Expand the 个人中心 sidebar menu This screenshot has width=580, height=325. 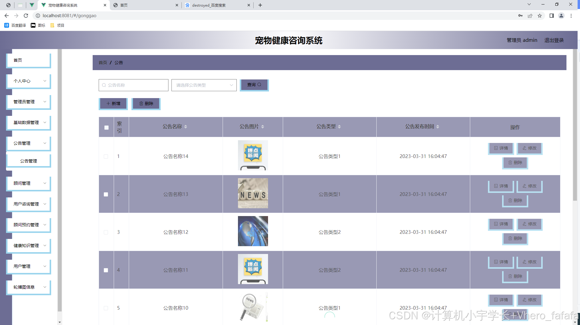[x=29, y=81]
